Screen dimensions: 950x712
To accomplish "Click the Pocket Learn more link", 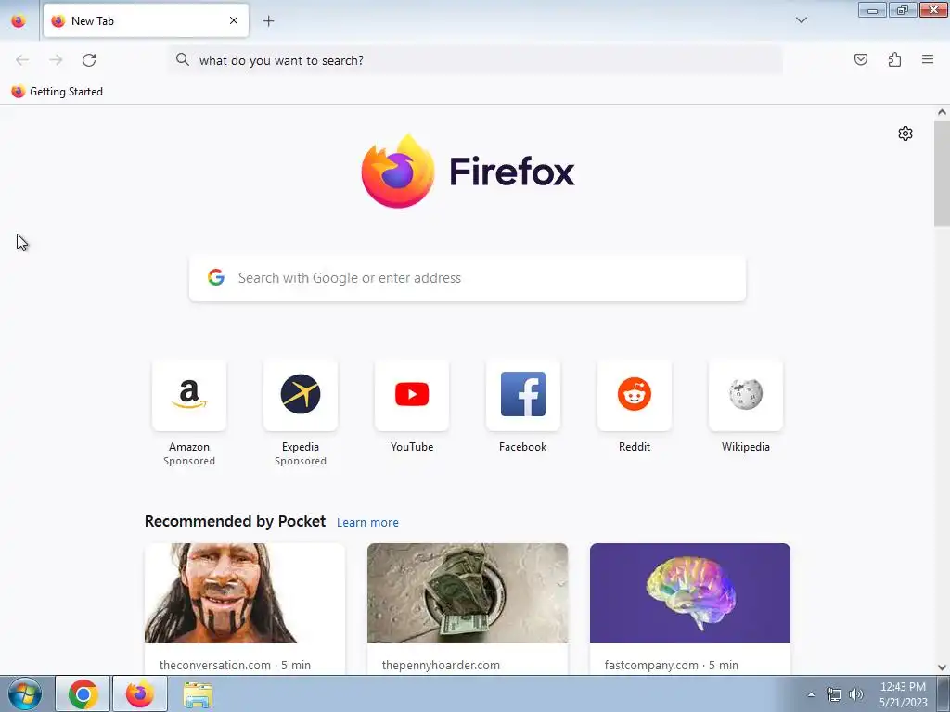I will point(367,523).
